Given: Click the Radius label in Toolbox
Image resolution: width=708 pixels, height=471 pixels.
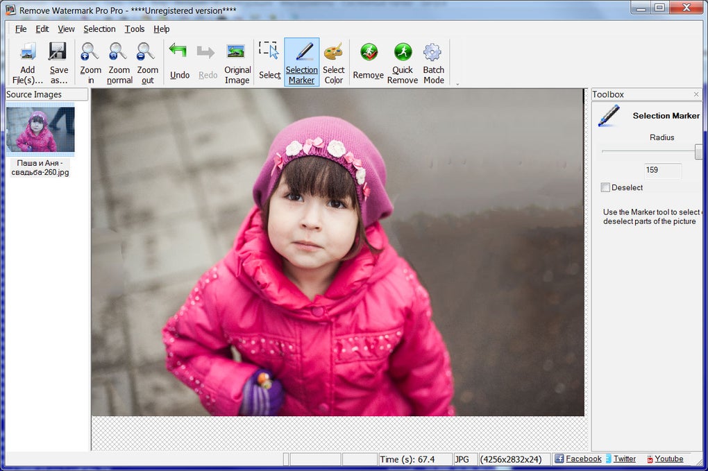Looking at the screenshot, I should (x=661, y=137).
